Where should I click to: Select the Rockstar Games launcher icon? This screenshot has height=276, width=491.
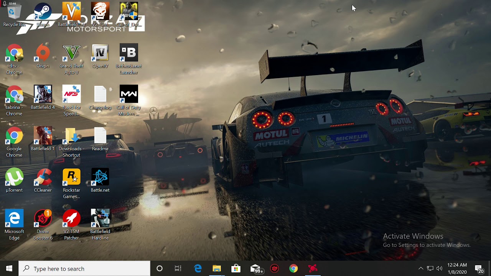click(x=71, y=184)
